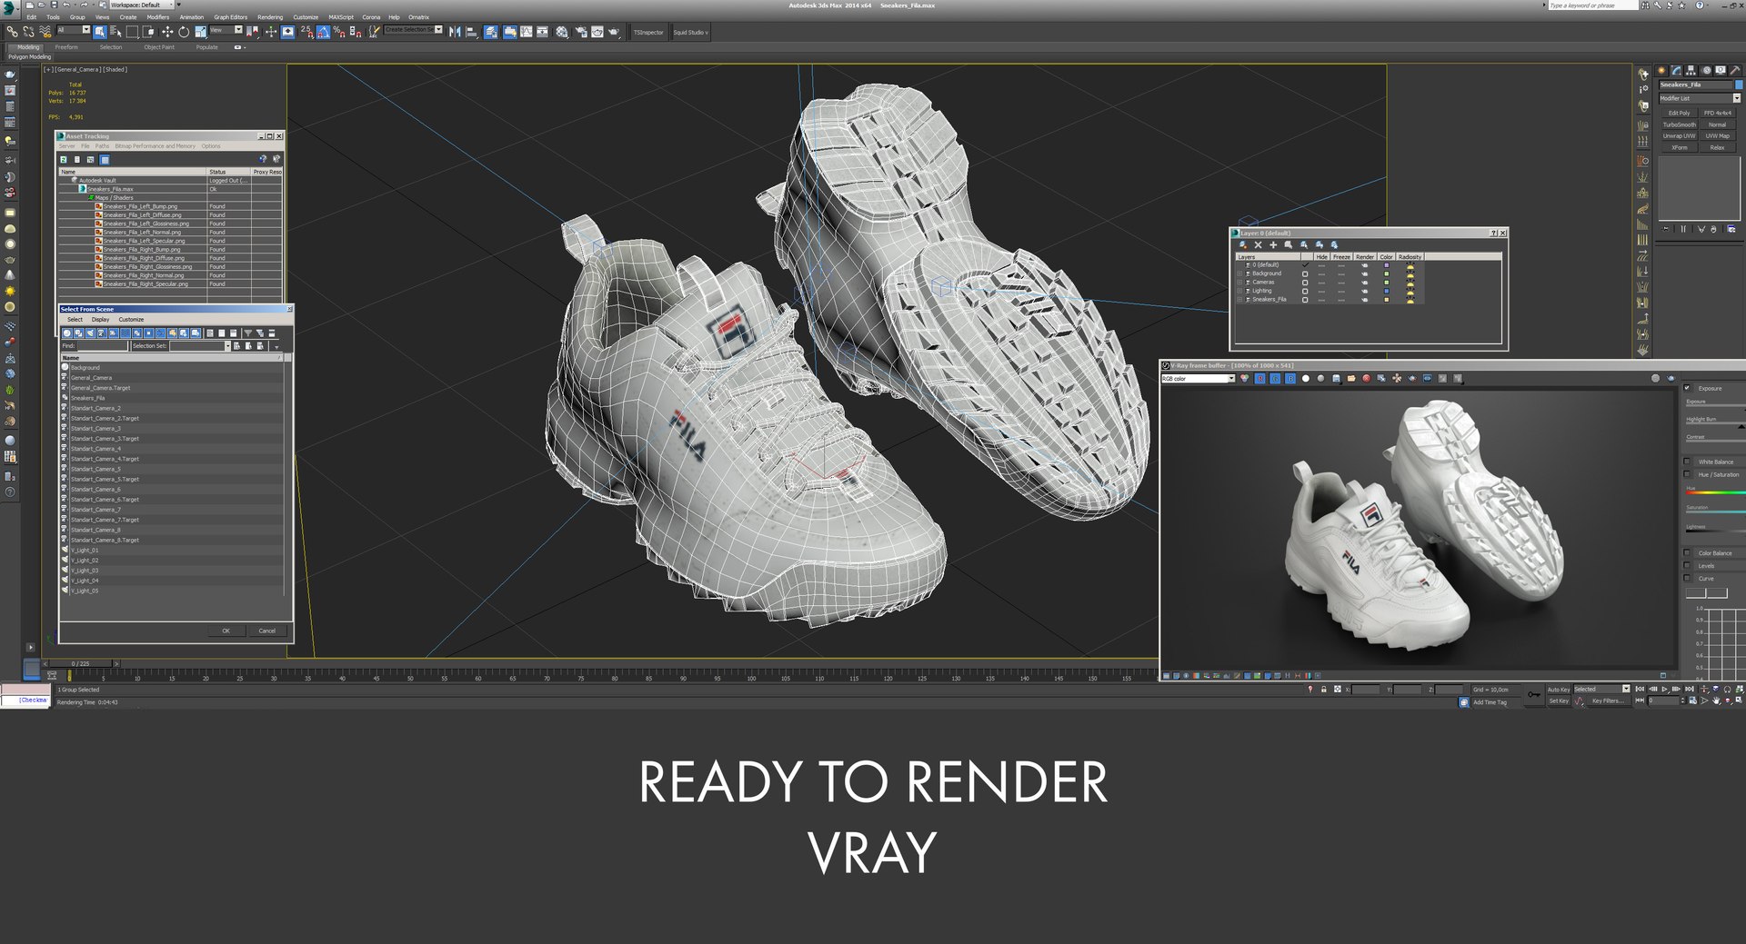
Task: Switch to the Freeform ribbon tab
Action: (x=66, y=47)
